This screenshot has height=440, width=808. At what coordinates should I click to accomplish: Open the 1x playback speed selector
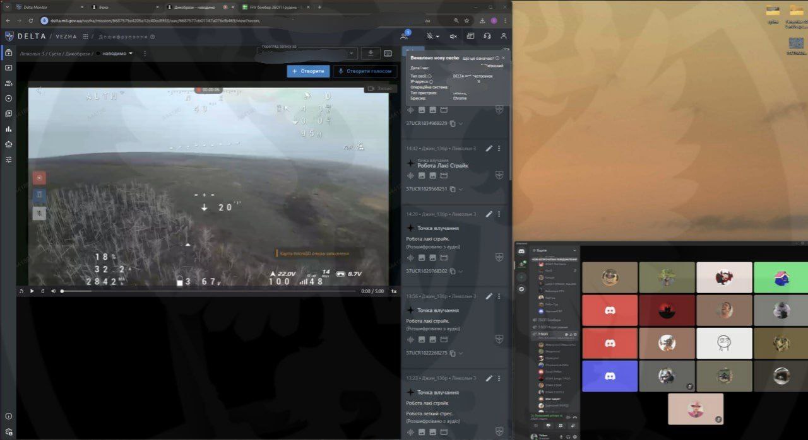(393, 291)
